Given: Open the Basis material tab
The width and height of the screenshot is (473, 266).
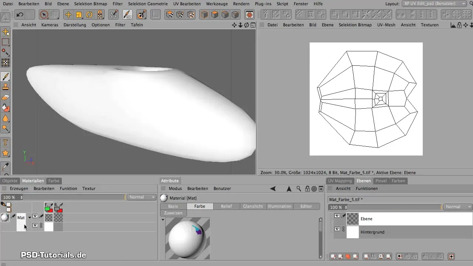Looking at the screenshot, I should [x=173, y=206].
